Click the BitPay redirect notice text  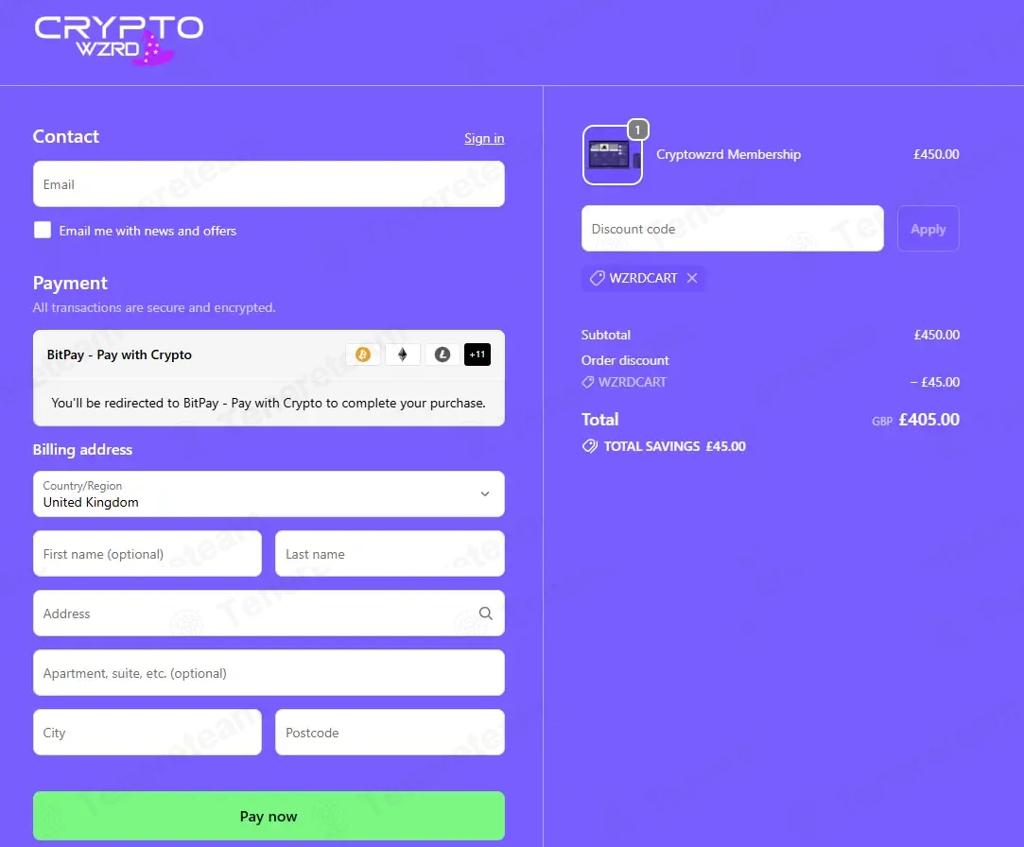pos(269,403)
